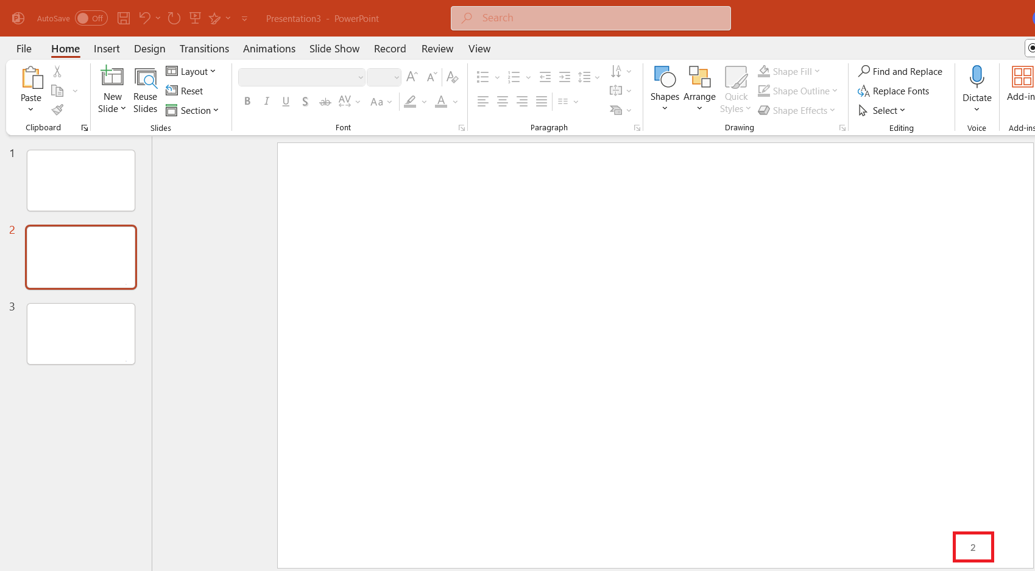Open the View tab
The height and width of the screenshot is (571, 1035).
click(479, 49)
